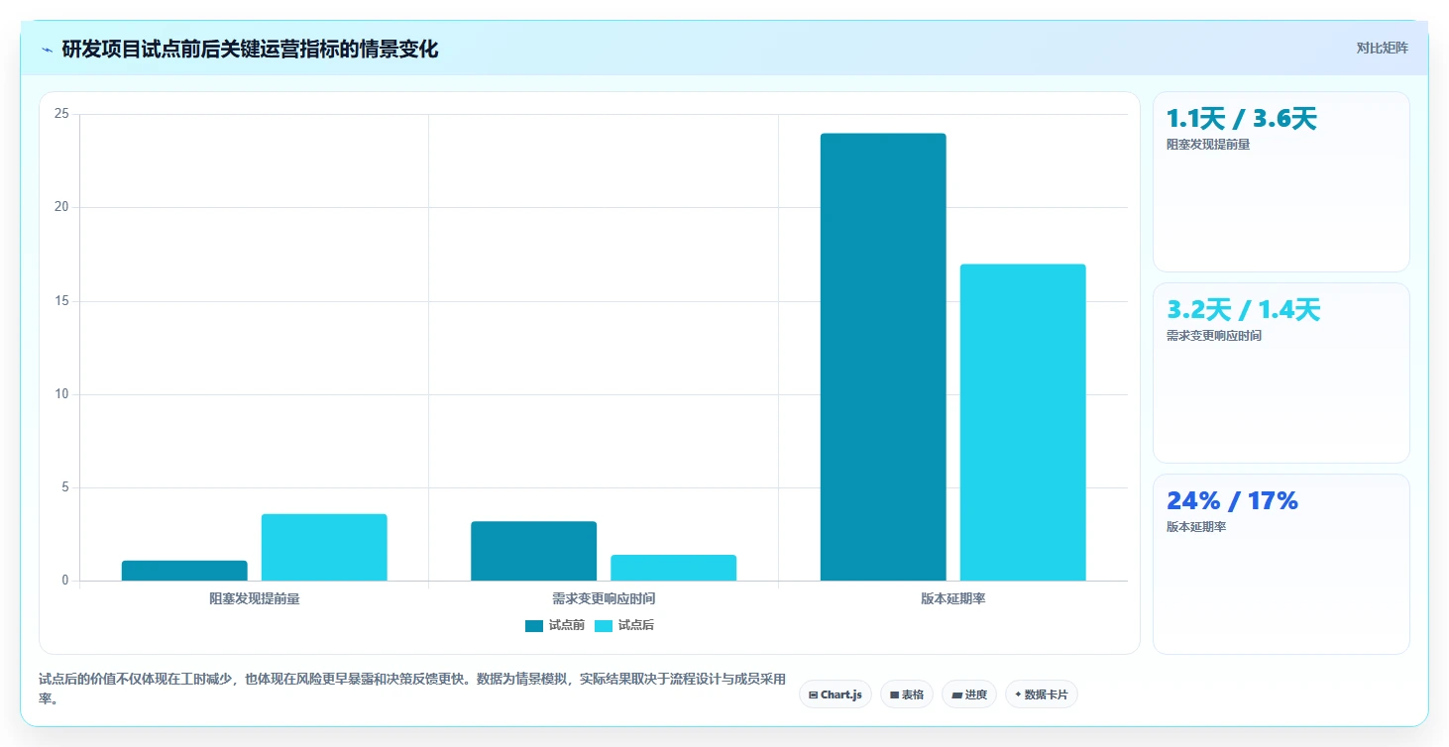Click the 阻塞发现提前量 x-axis label
The image size is (1449, 747).
pos(255,599)
